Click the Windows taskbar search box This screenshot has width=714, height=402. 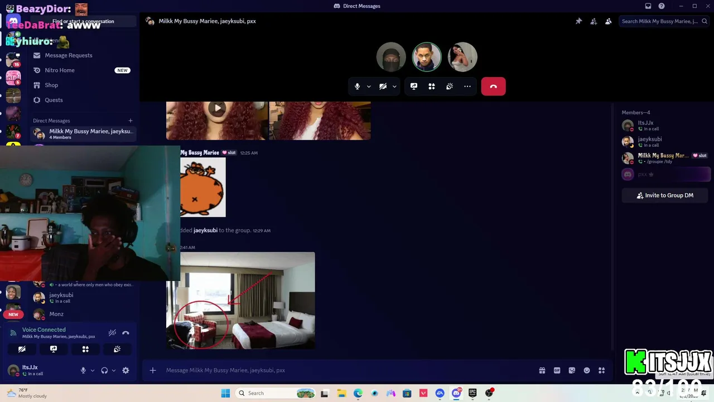[276, 393]
